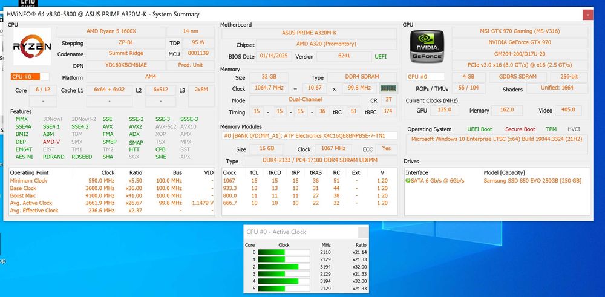Select the 666.7 memory timing row

309,203
